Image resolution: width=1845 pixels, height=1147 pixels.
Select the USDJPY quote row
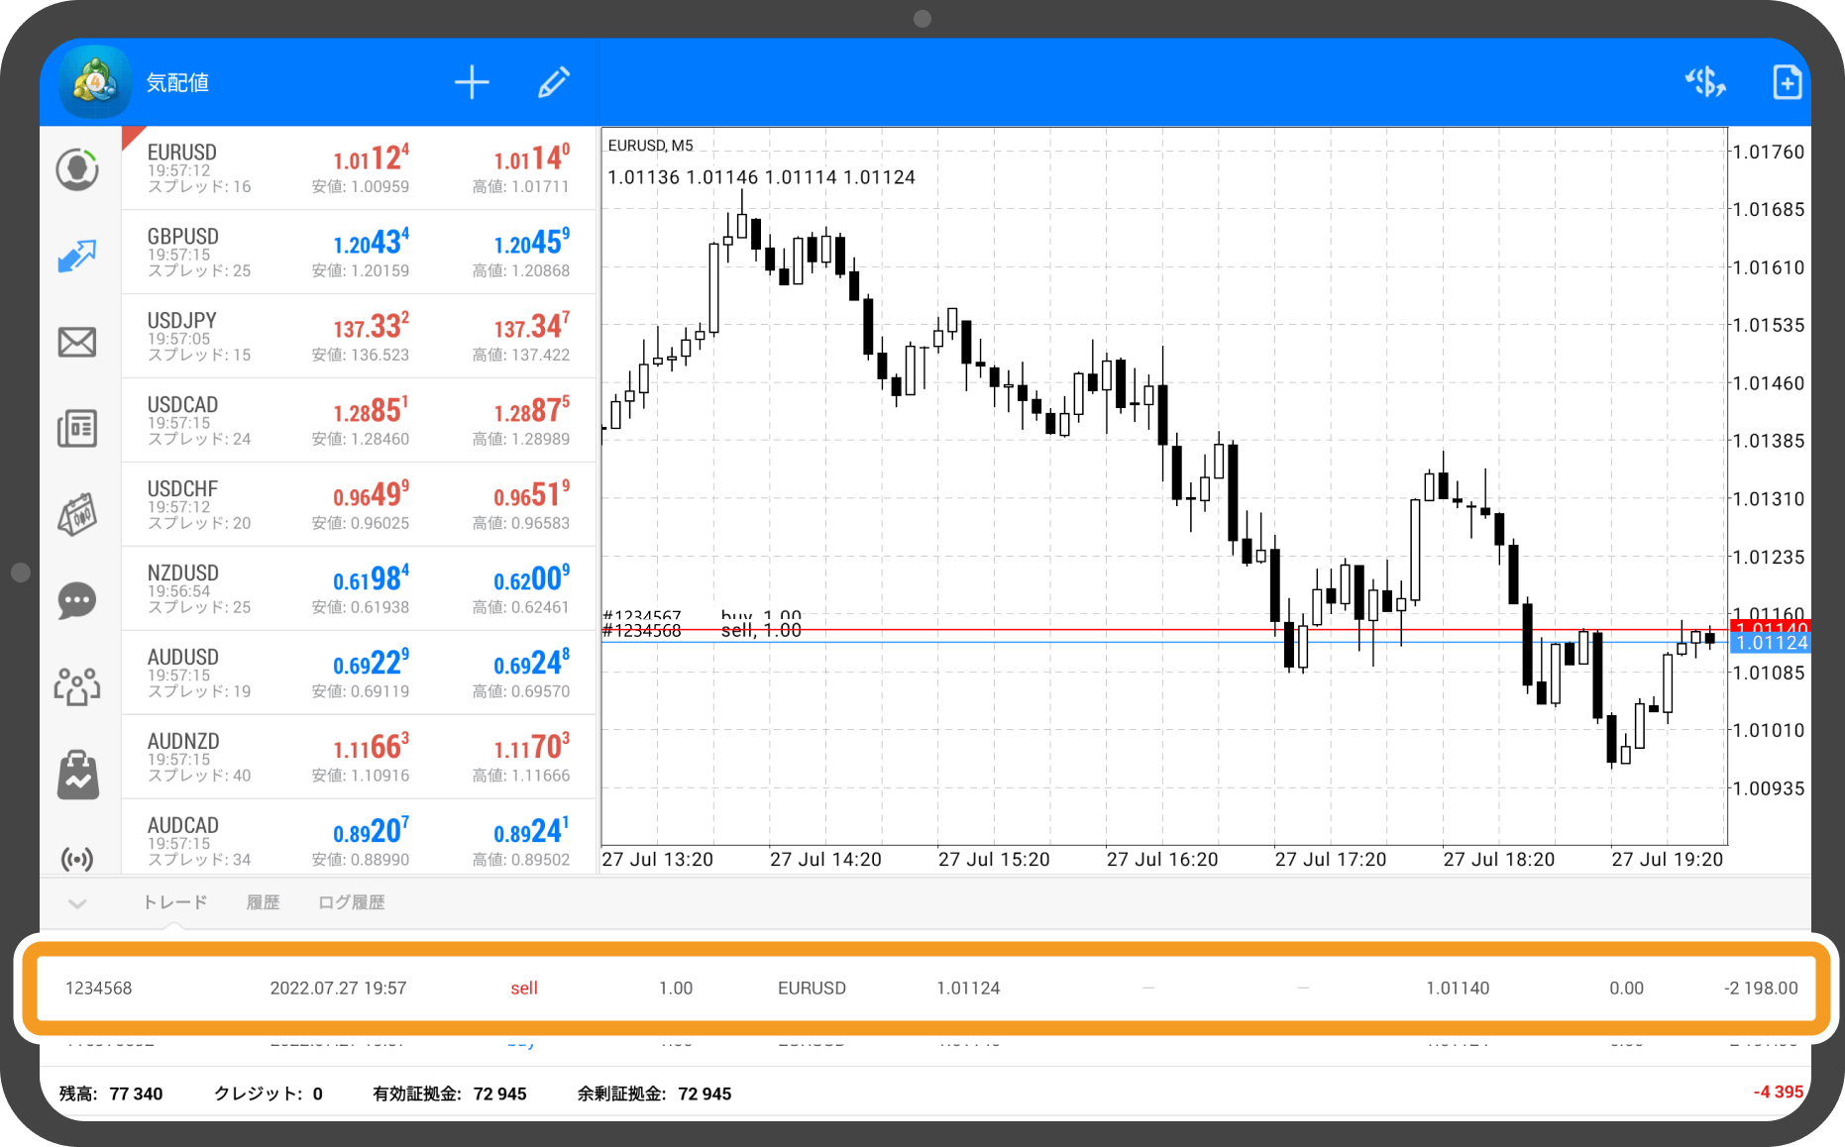click(x=359, y=337)
